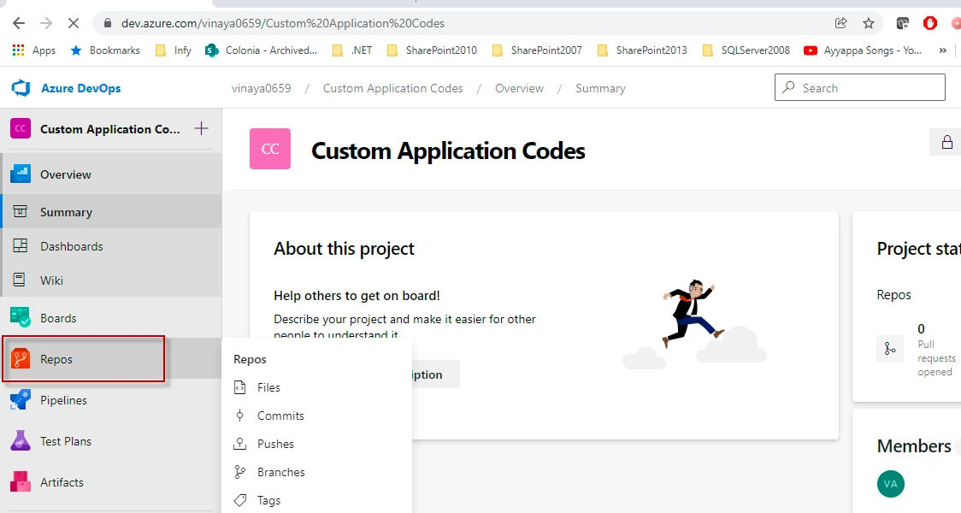Click the Azure DevOps title link
Image resolution: width=961 pixels, height=513 pixels.
[x=81, y=88]
